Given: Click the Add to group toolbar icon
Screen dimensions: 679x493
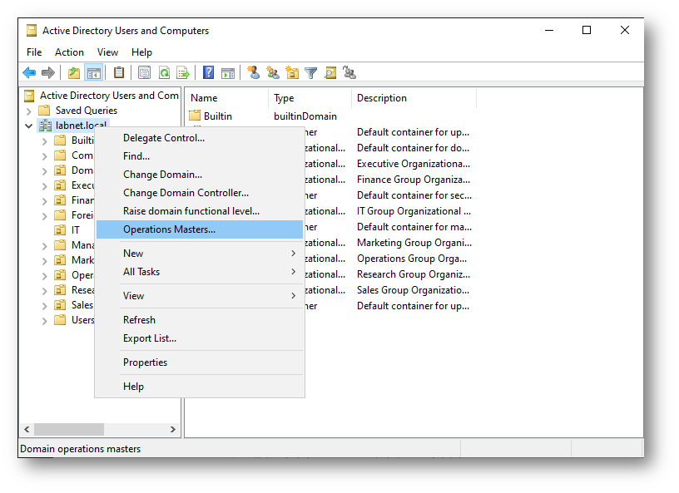Looking at the screenshot, I should click(x=349, y=72).
